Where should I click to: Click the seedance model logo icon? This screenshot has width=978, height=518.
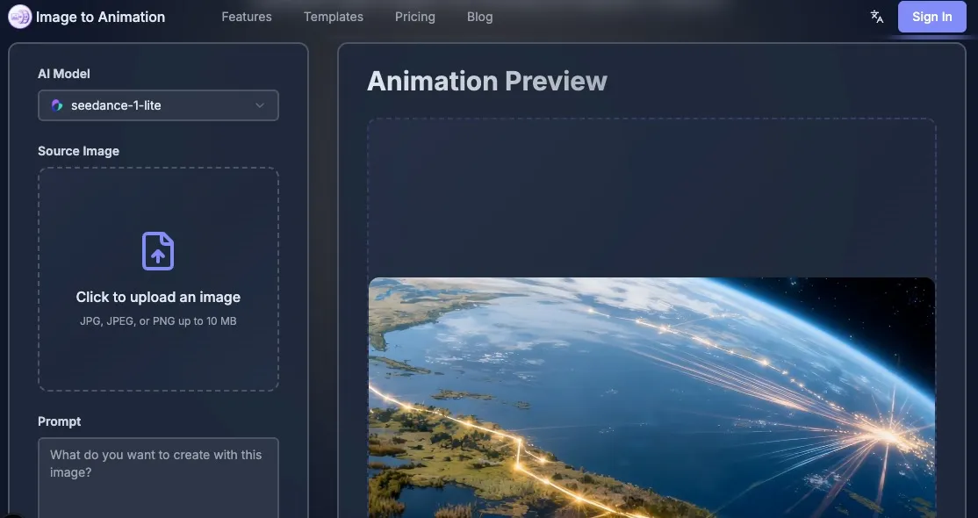(56, 105)
